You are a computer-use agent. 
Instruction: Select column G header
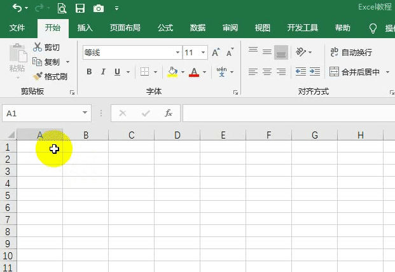315,135
